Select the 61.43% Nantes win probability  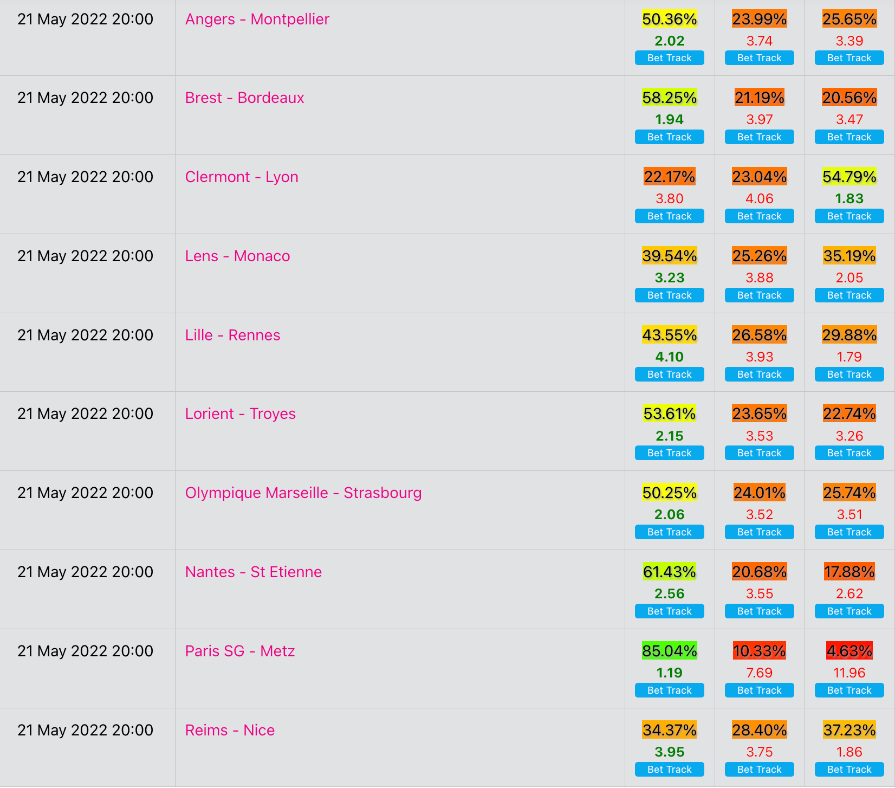tap(670, 572)
